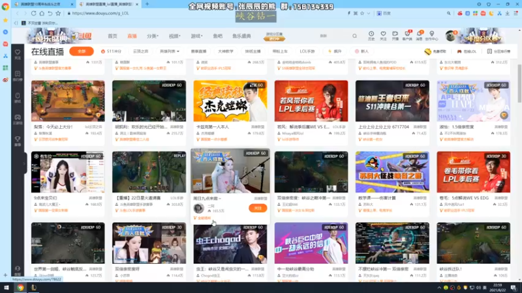Open the Windows Start button
522x293 pixels.
[6, 288]
